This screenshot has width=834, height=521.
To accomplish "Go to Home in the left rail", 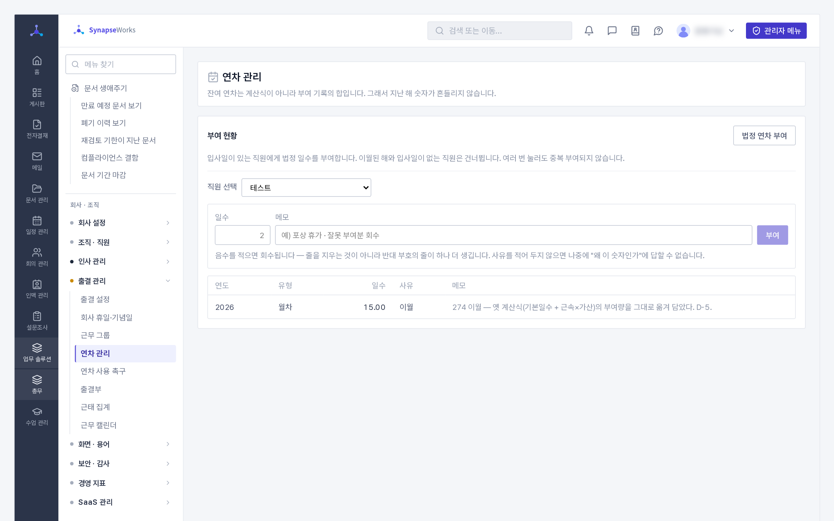I will pyautogui.click(x=37, y=65).
